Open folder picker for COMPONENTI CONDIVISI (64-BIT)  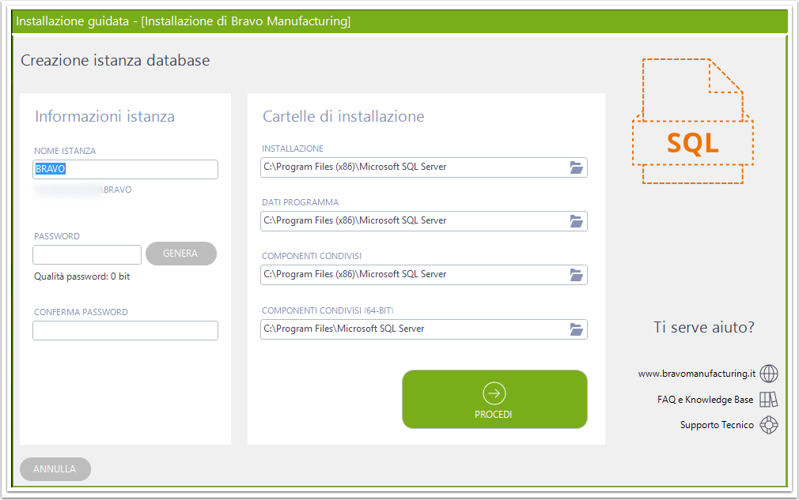coord(577,329)
